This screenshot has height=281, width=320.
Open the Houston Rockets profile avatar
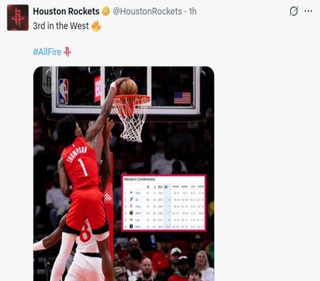pos(18,17)
